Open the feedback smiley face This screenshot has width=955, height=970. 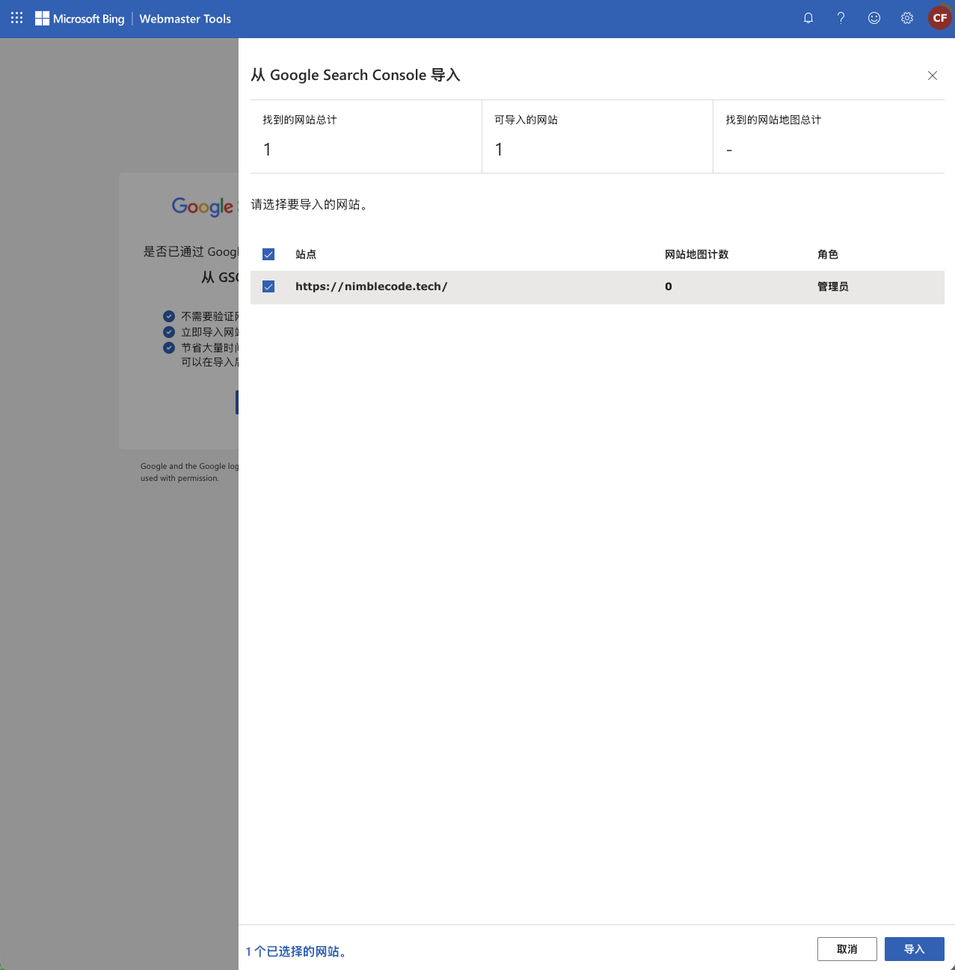(874, 18)
